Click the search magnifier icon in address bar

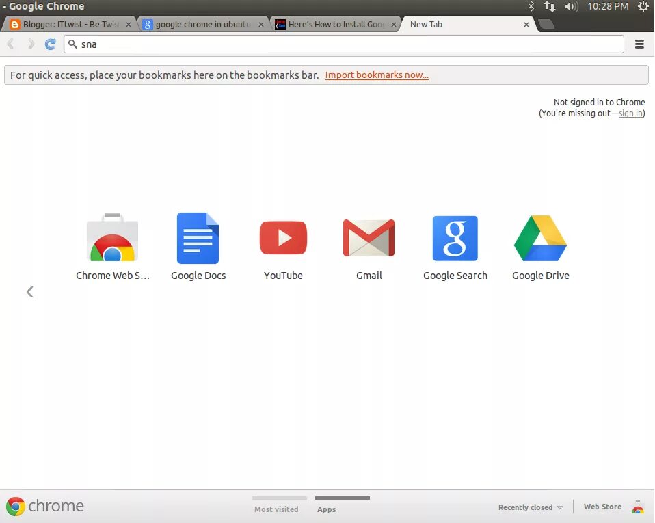pos(72,44)
